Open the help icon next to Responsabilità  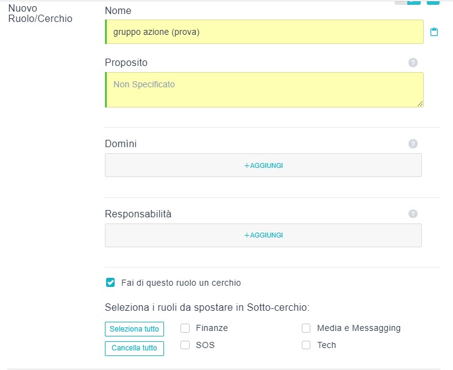pos(413,214)
